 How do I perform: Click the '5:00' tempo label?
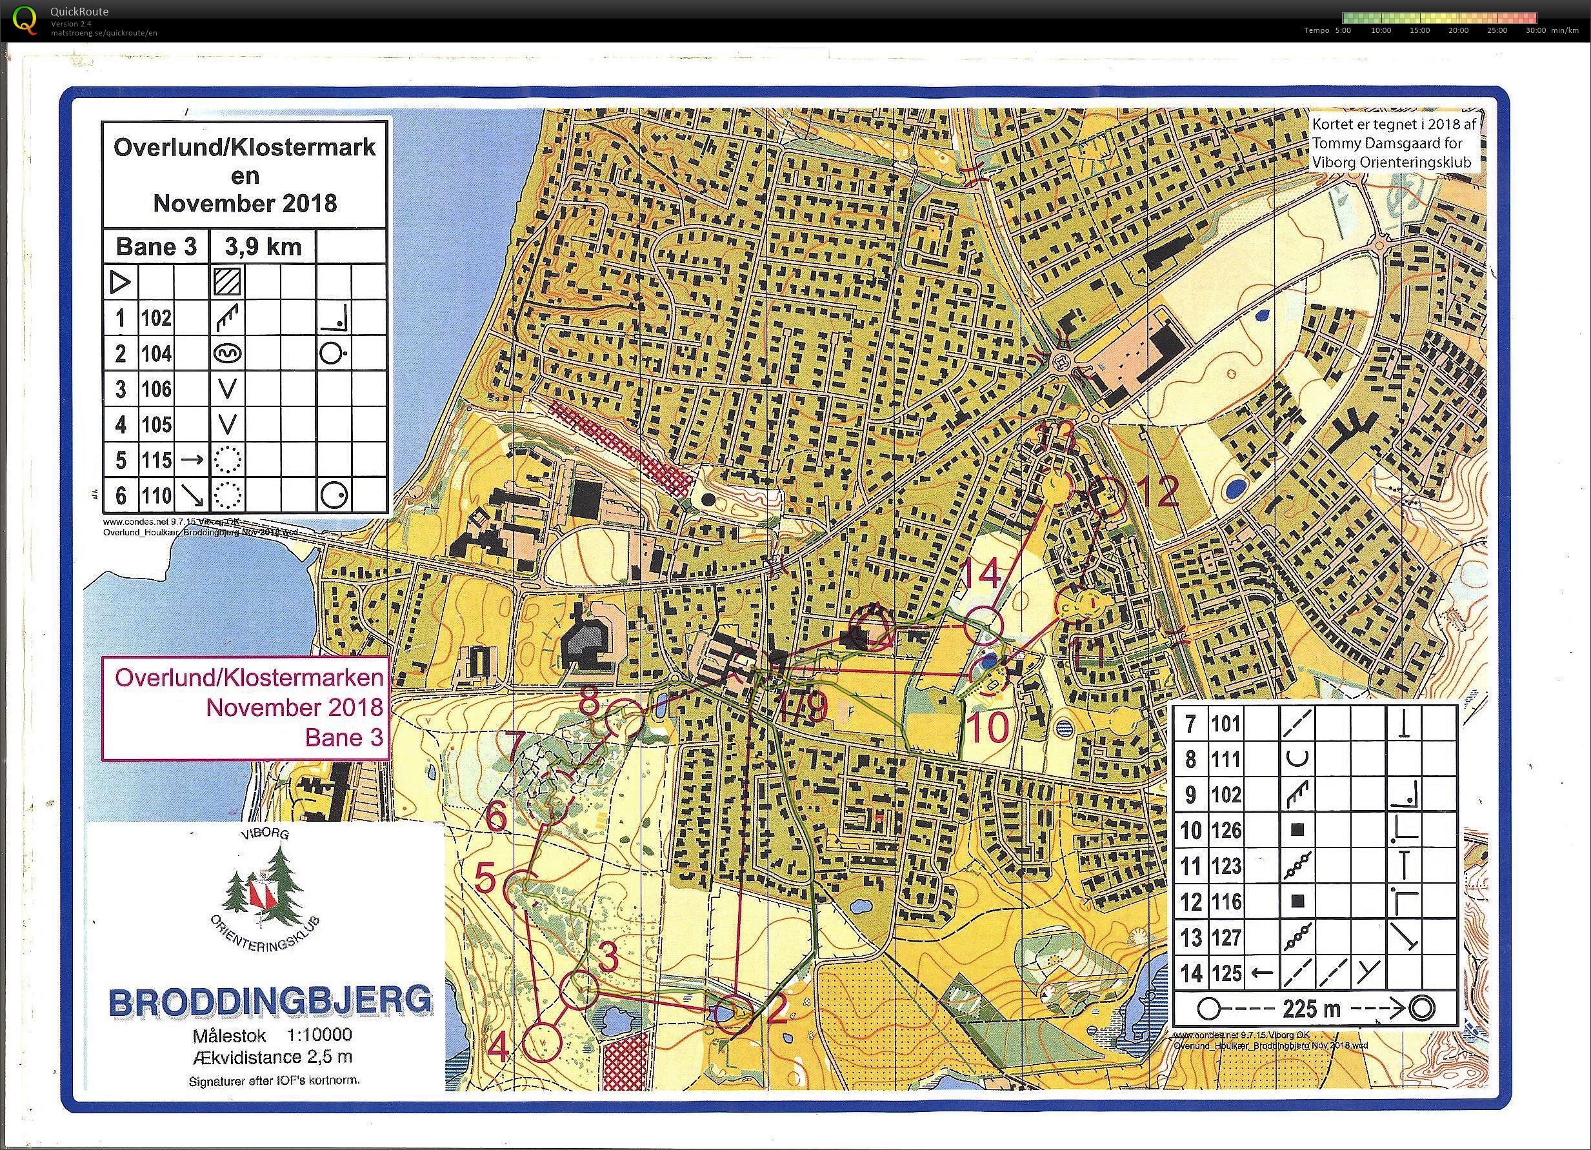(1343, 31)
